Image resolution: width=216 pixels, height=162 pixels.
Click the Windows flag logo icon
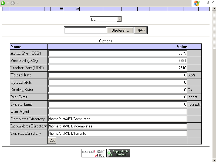point(197,3)
